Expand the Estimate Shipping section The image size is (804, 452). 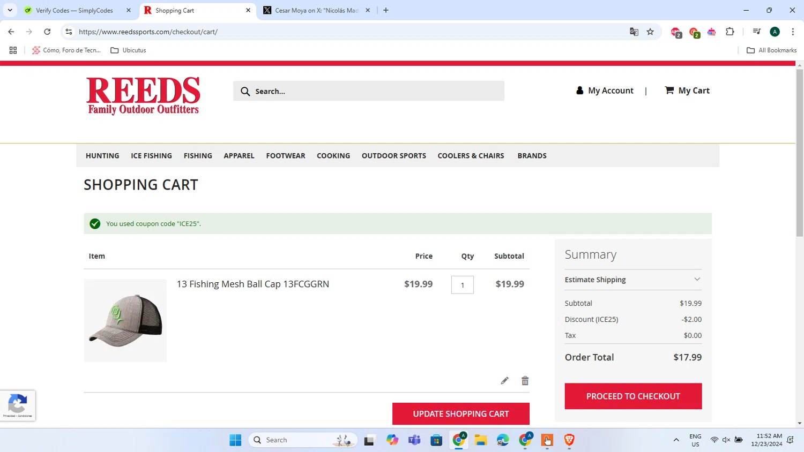pyautogui.click(x=633, y=280)
